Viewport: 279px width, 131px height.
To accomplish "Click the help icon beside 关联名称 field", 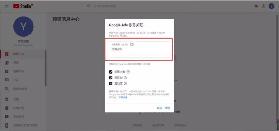I will [132, 44].
